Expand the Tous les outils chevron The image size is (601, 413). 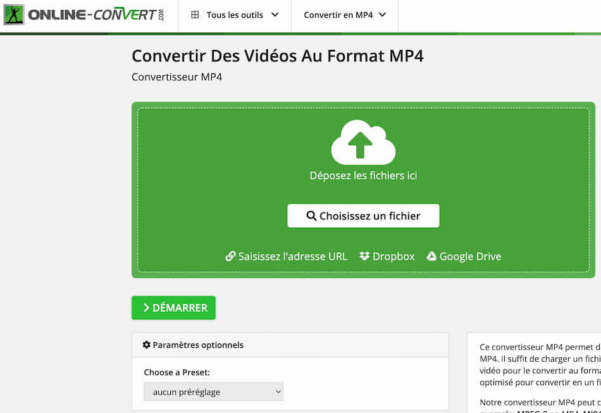pos(275,15)
